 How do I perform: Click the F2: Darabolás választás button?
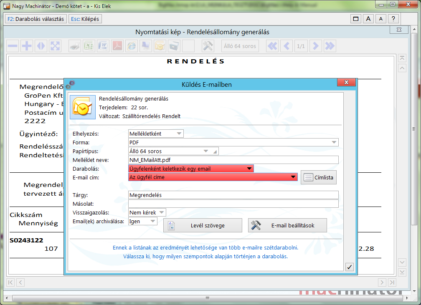pyautogui.click(x=36, y=19)
